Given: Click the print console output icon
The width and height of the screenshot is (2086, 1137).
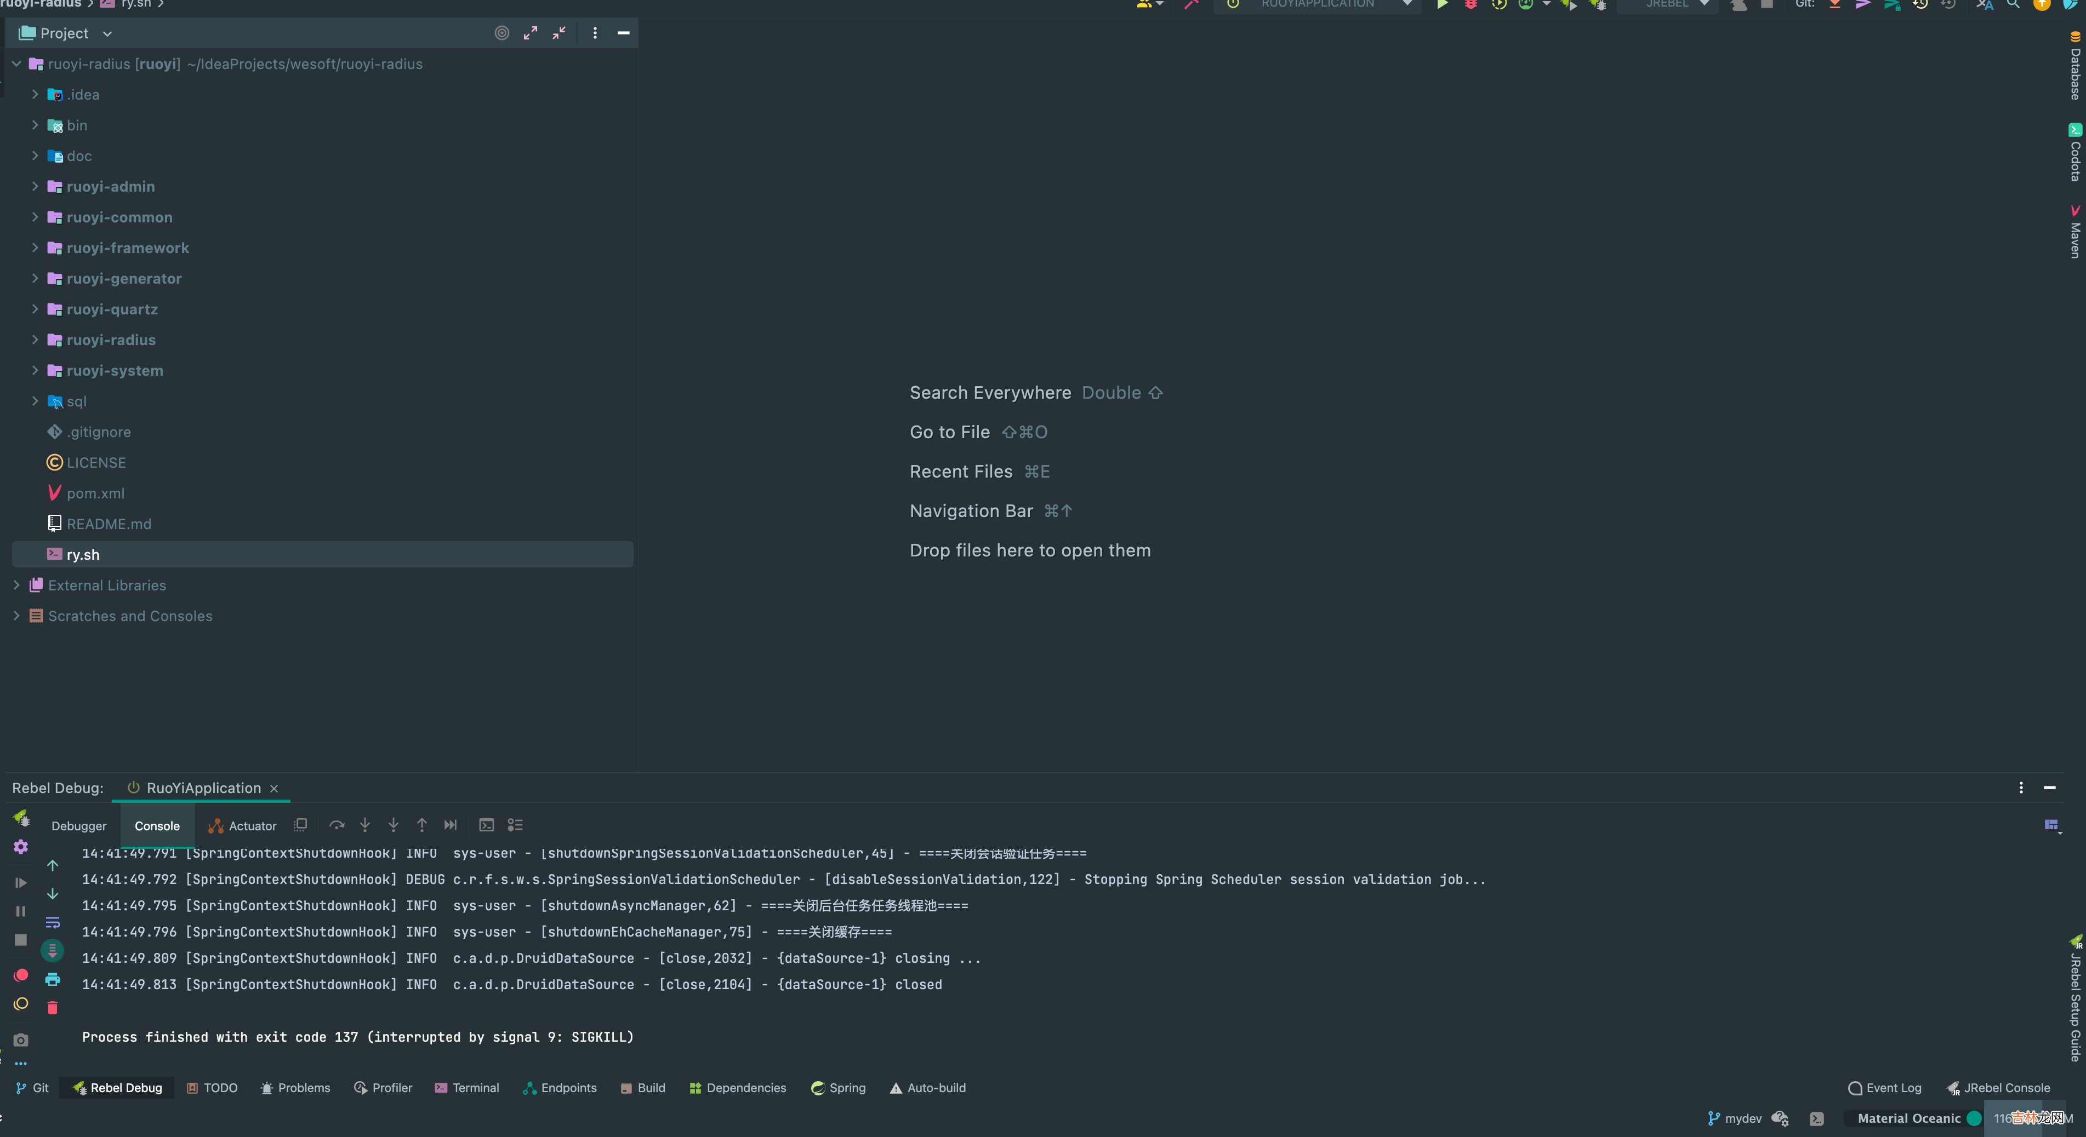Looking at the screenshot, I should tap(53, 980).
